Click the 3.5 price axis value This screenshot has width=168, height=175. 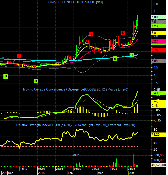pos(156,83)
